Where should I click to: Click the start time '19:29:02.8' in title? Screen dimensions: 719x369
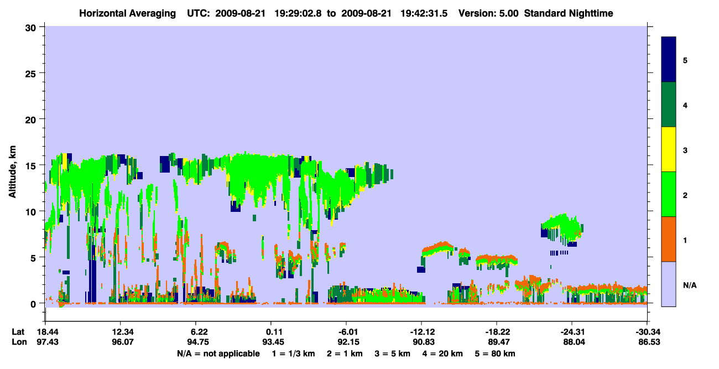click(x=296, y=13)
